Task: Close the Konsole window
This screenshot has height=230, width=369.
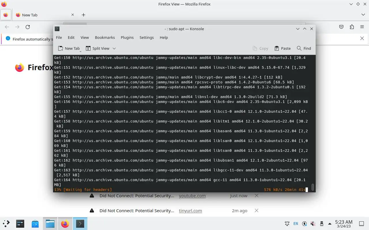Action: 312,29
